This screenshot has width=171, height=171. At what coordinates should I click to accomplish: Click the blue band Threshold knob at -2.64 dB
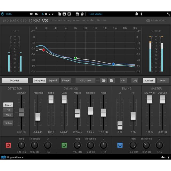pos(146,145)
